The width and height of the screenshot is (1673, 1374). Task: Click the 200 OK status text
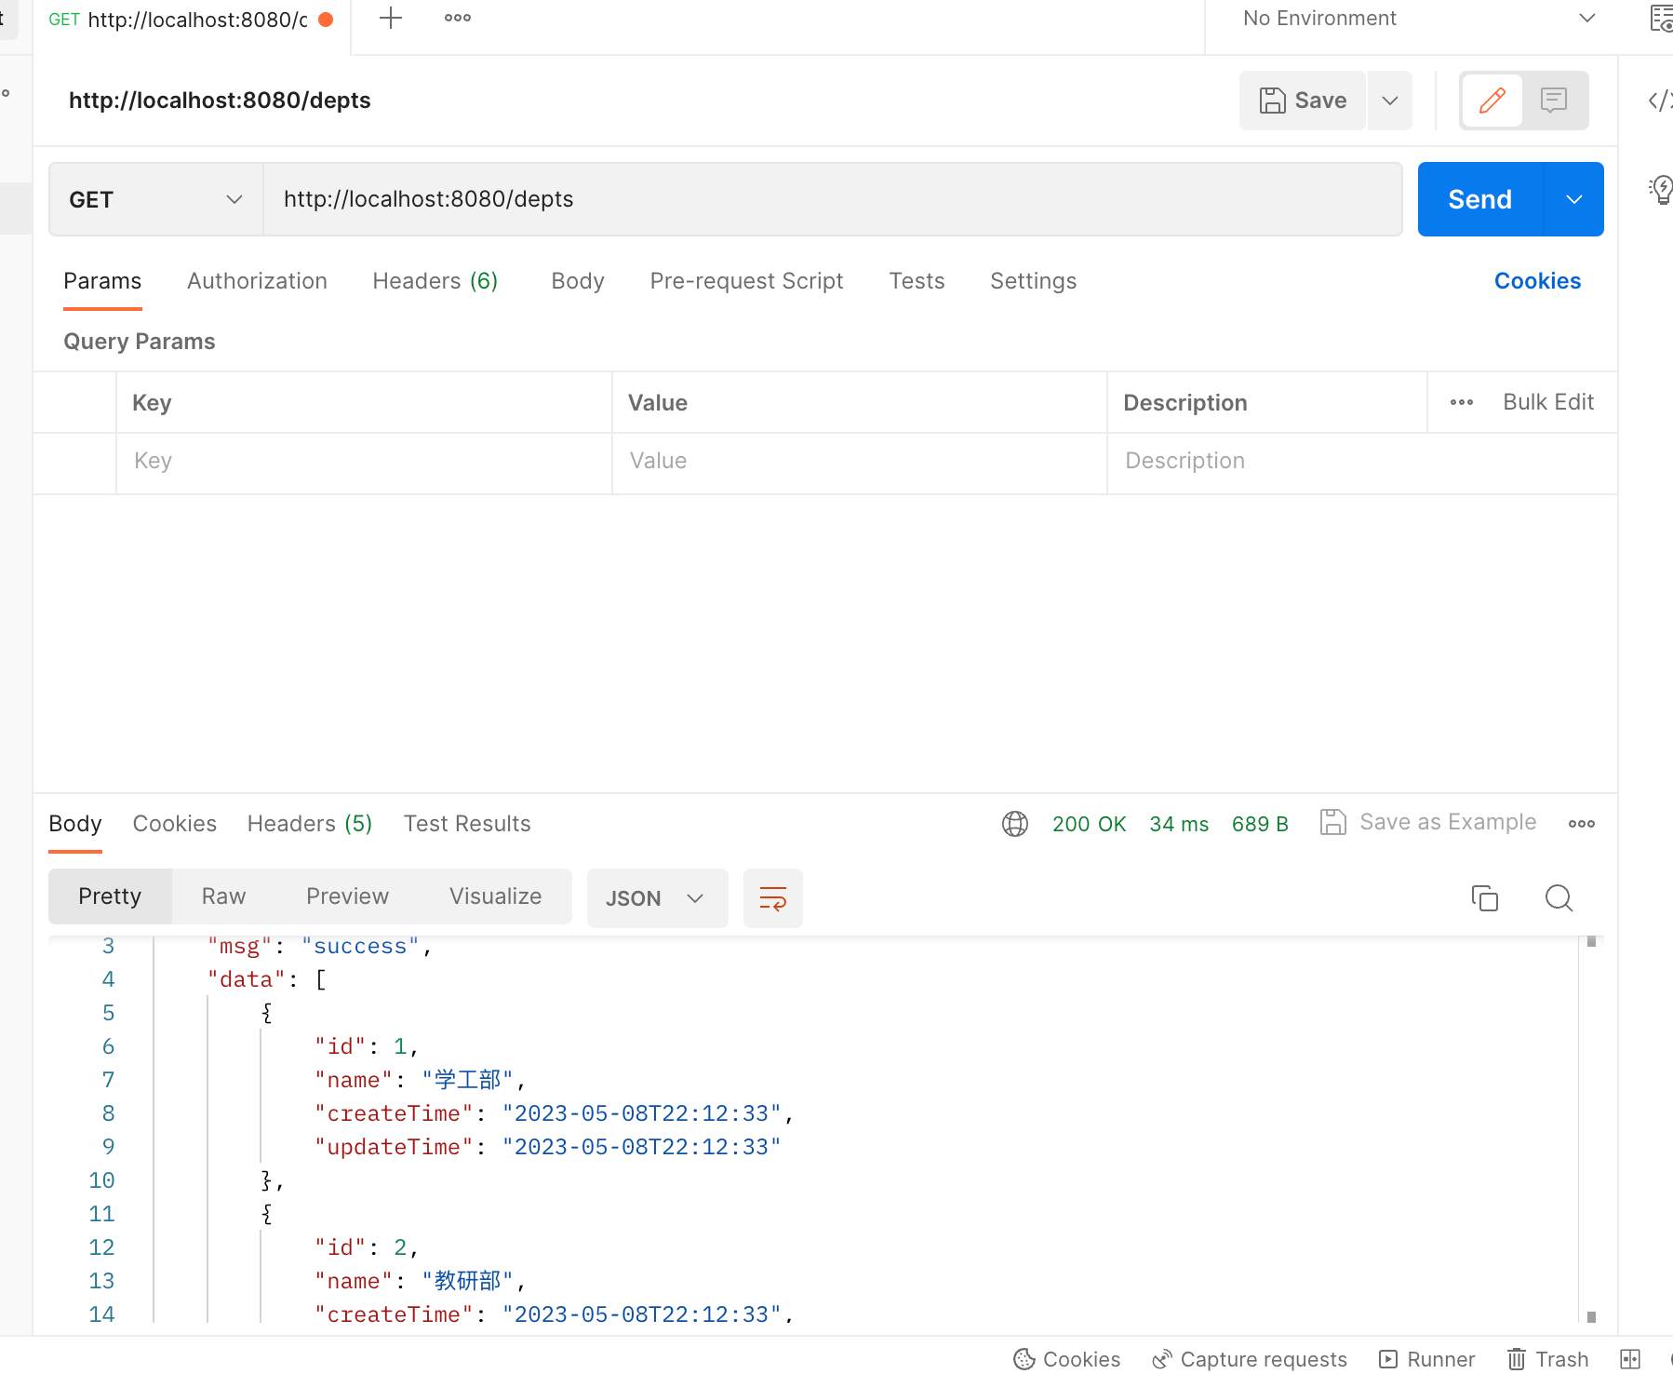pos(1089,824)
